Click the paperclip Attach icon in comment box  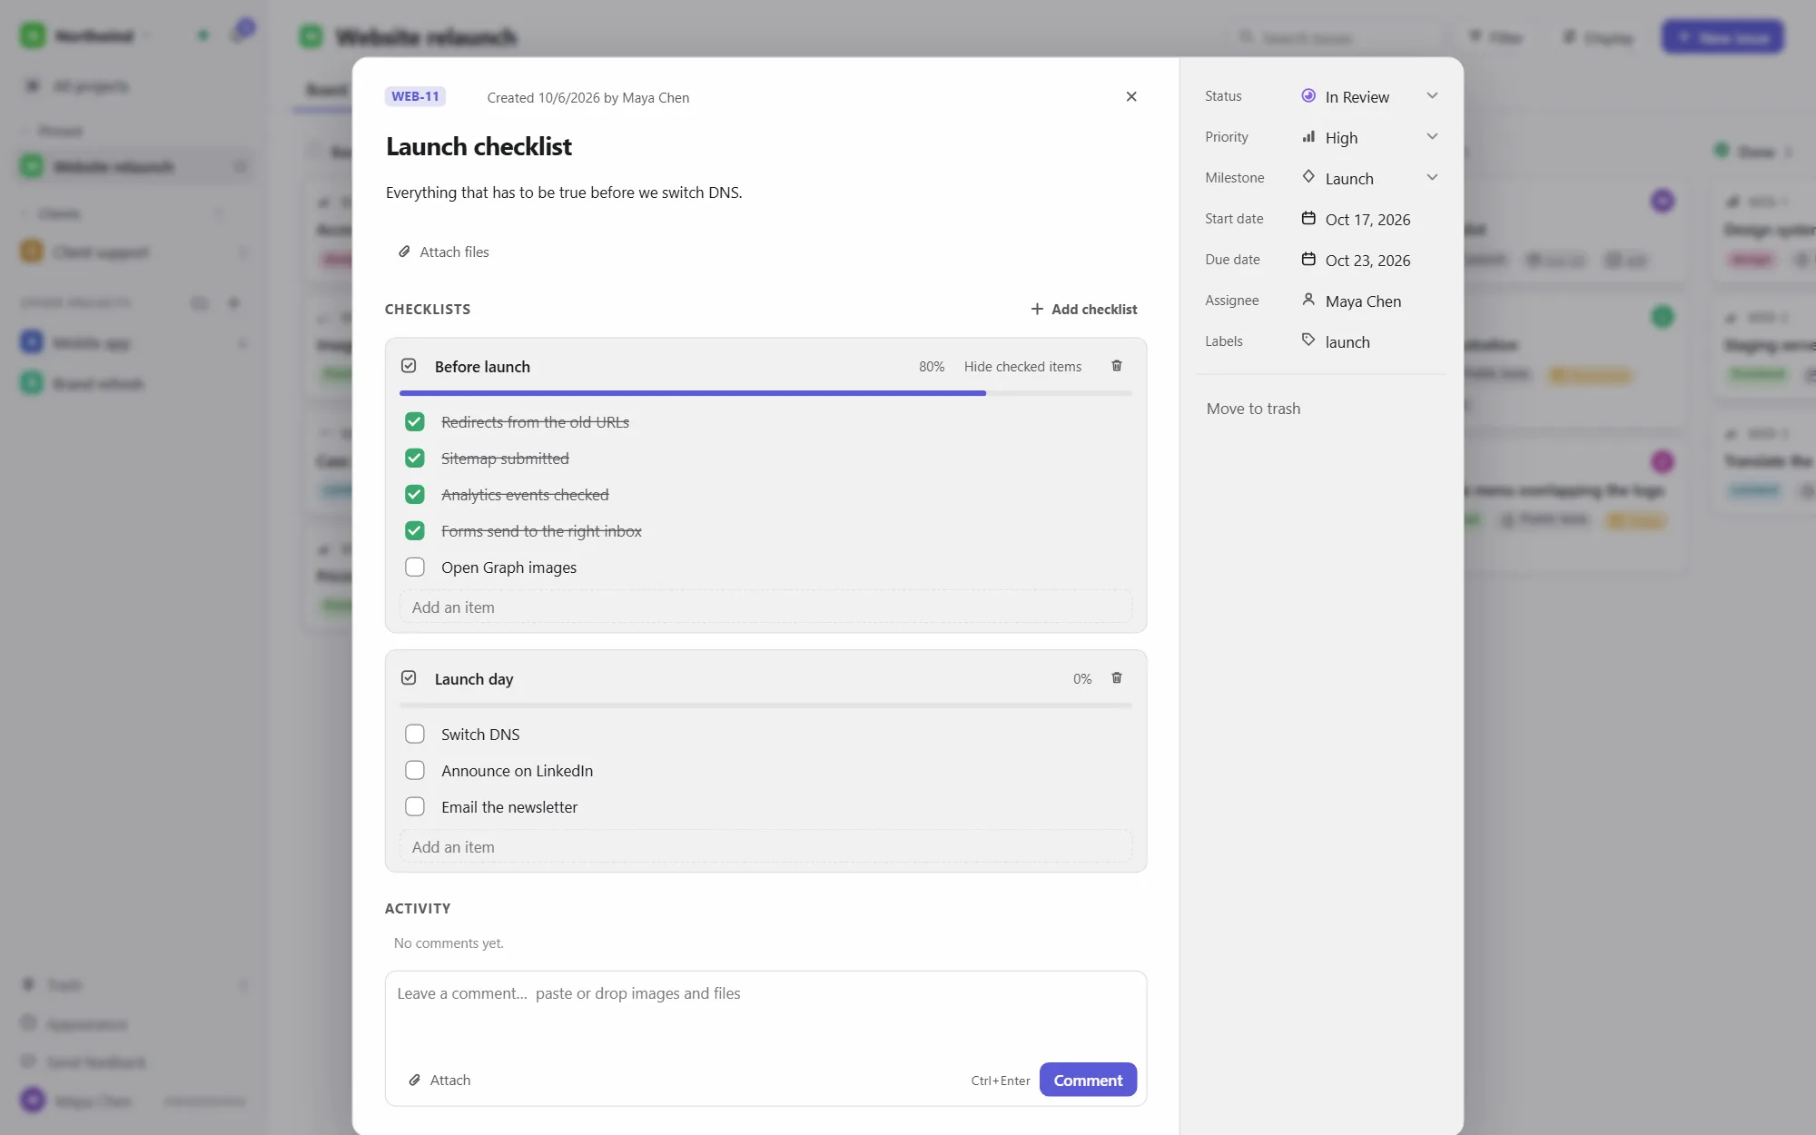(x=414, y=1080)
